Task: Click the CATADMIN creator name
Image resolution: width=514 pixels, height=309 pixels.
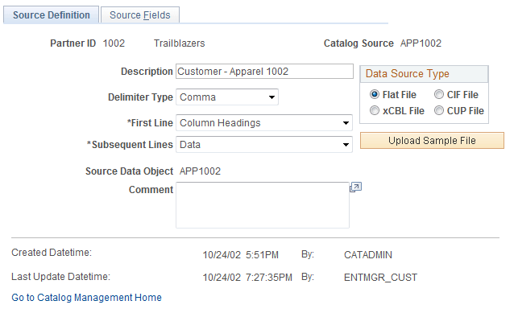Action: (x=368, y=254)
